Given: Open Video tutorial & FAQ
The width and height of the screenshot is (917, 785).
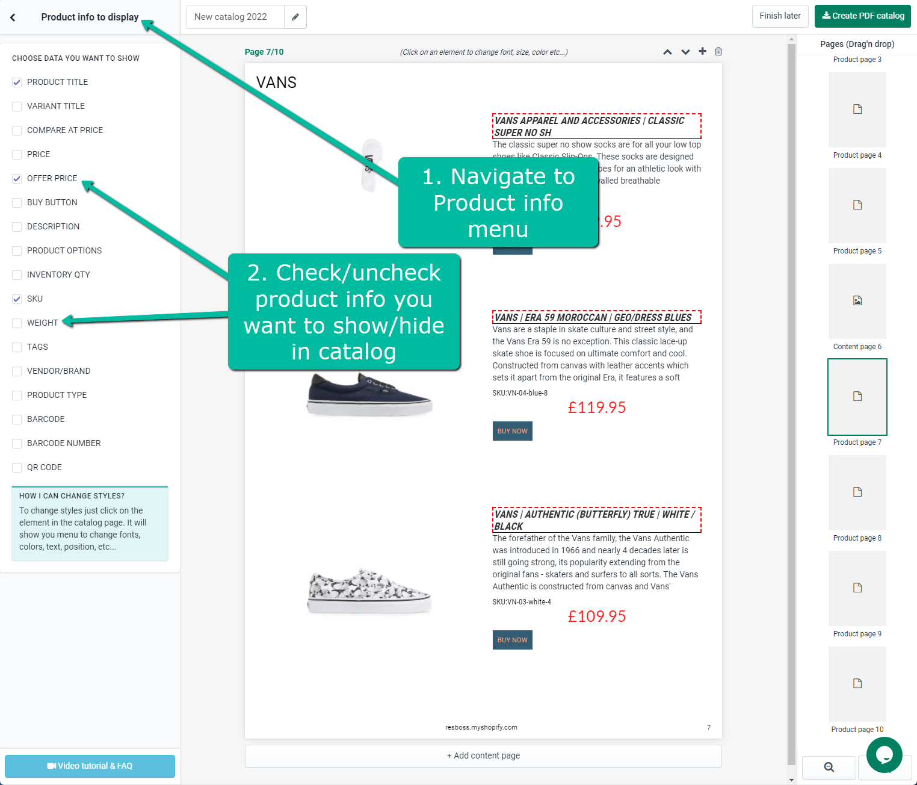Looking at the screenshot, I should click(90, 766).
